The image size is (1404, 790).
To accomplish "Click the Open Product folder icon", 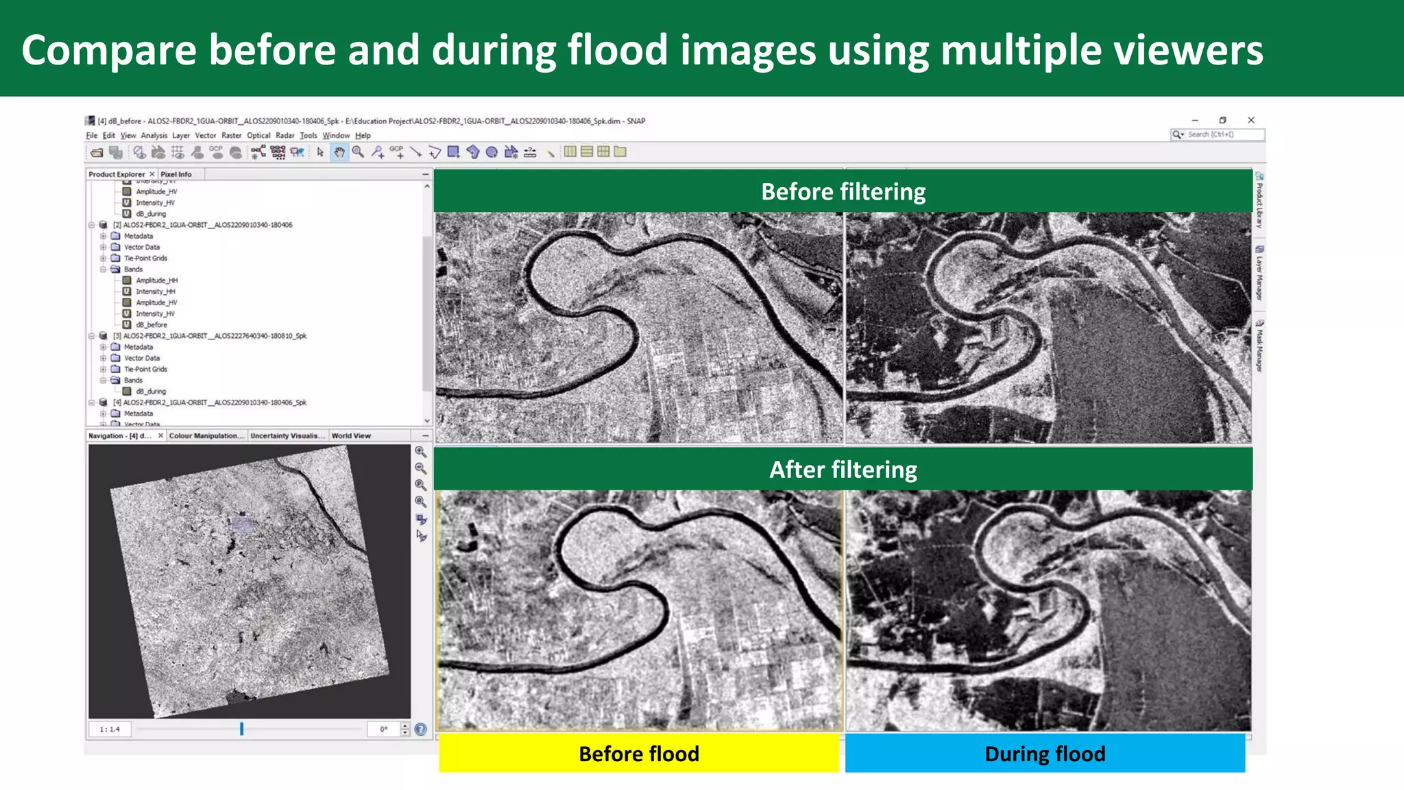I will click(x=97, y=152).
